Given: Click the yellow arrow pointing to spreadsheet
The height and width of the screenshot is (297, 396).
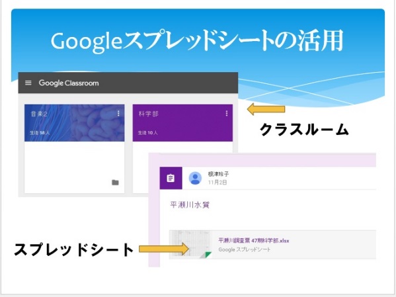Looking at the screenshot, I should (164, 249).
